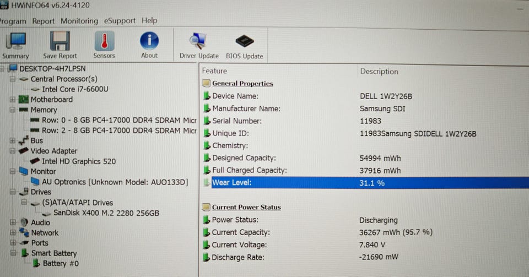Expand the Network node
529x277 pixels.
[13, 232]
